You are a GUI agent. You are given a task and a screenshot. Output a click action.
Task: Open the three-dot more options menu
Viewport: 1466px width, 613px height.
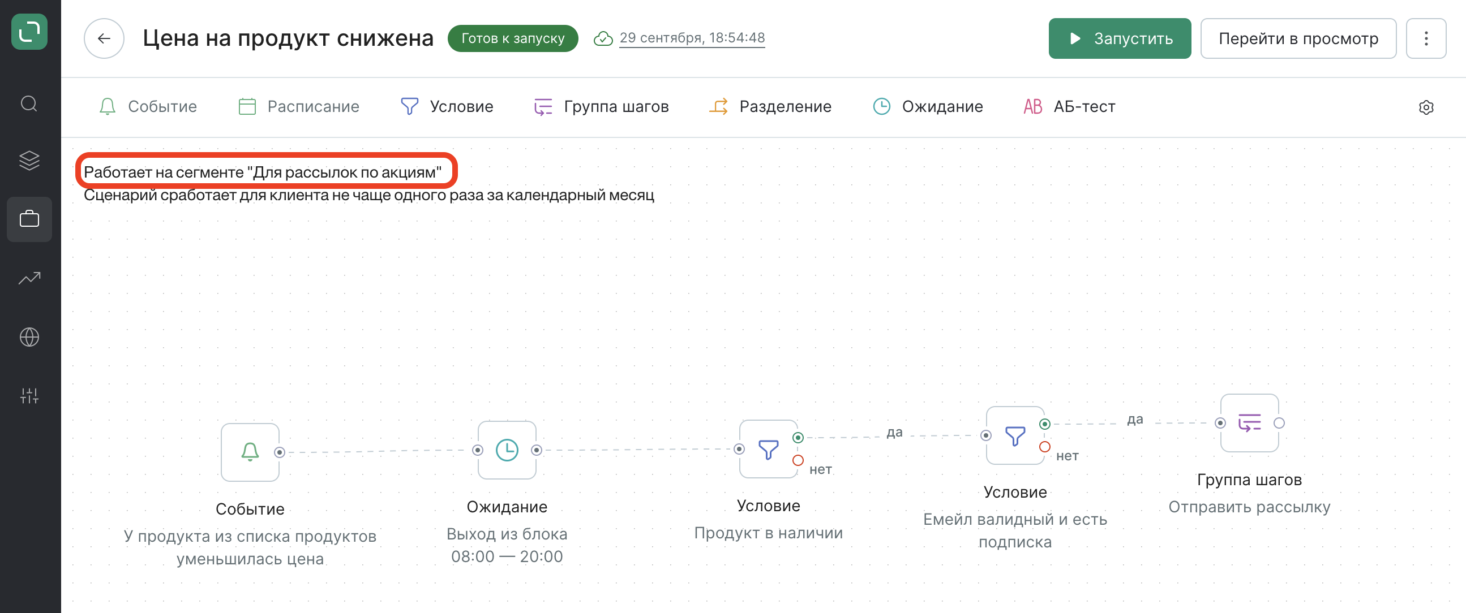[x=1426, y=38]
